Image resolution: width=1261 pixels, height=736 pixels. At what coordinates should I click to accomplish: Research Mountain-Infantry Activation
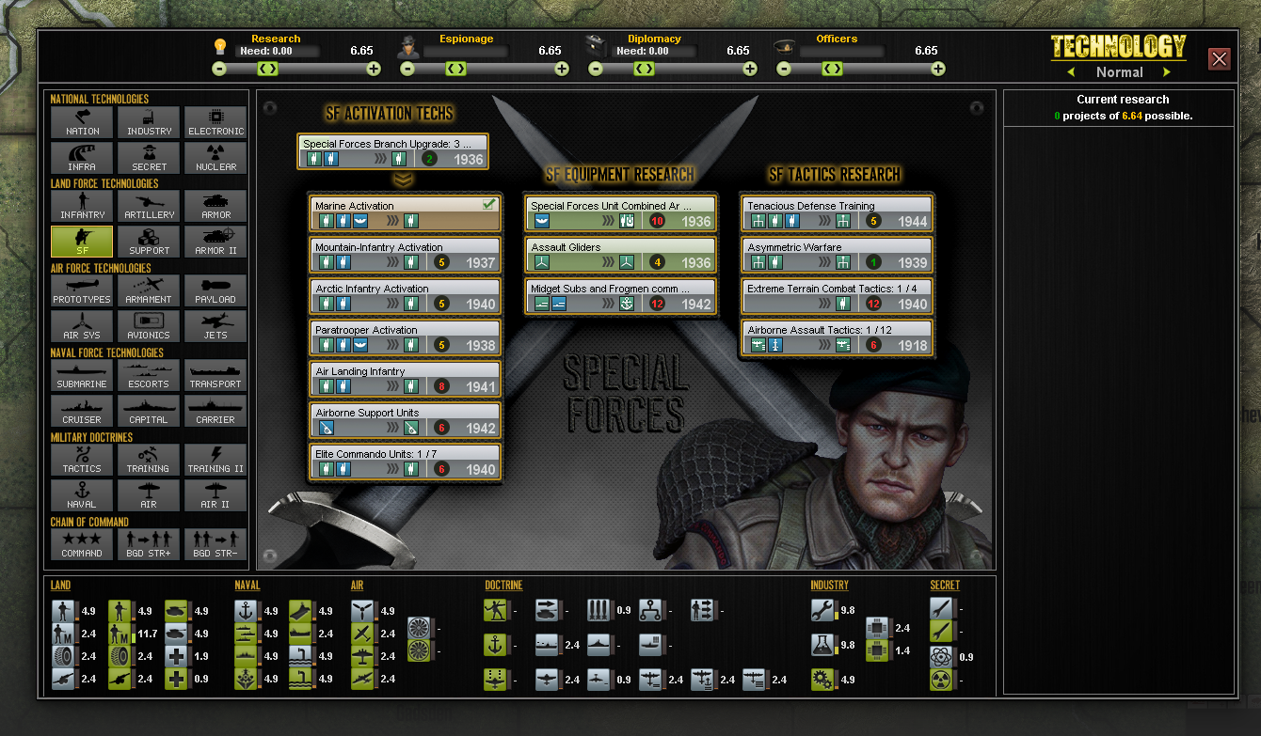(x=406, y=255)
